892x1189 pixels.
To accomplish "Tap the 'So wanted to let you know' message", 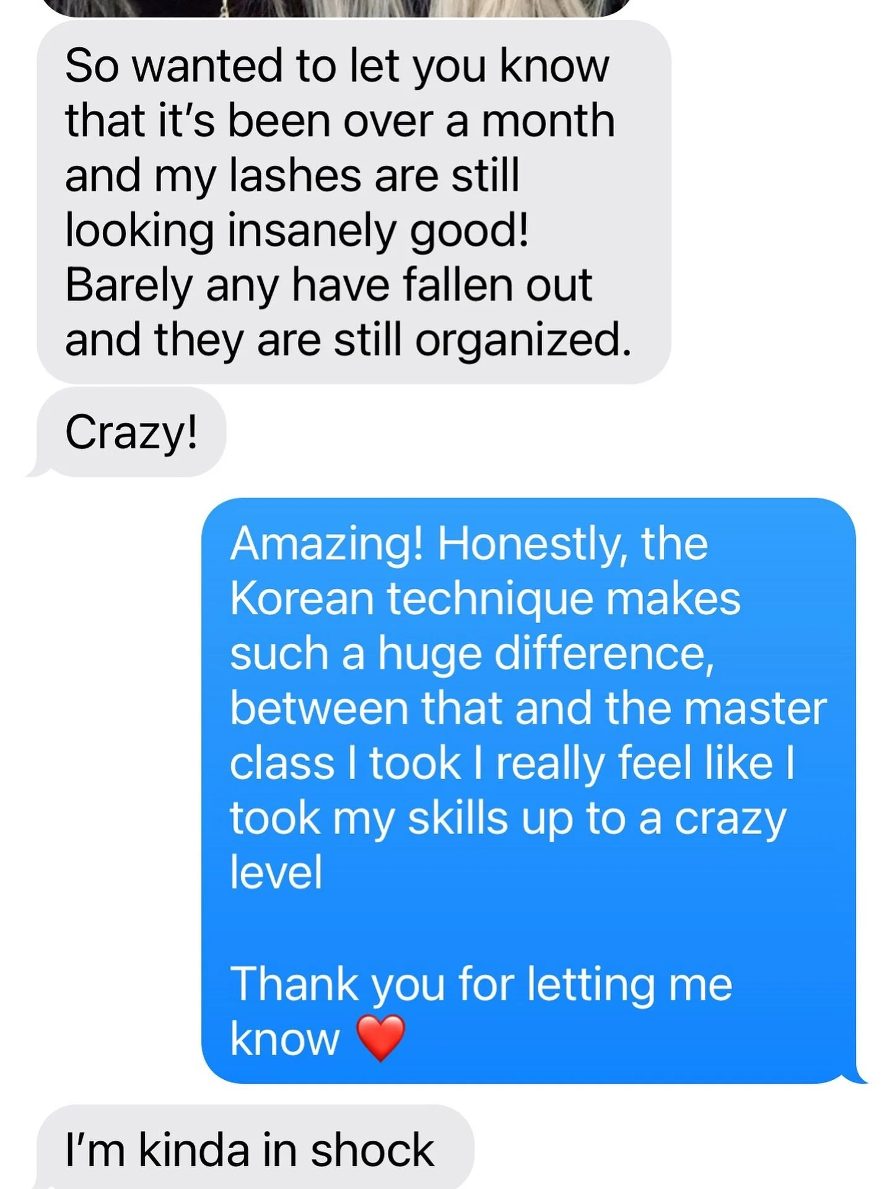I will pyautogui.click(x=354, y=202).
